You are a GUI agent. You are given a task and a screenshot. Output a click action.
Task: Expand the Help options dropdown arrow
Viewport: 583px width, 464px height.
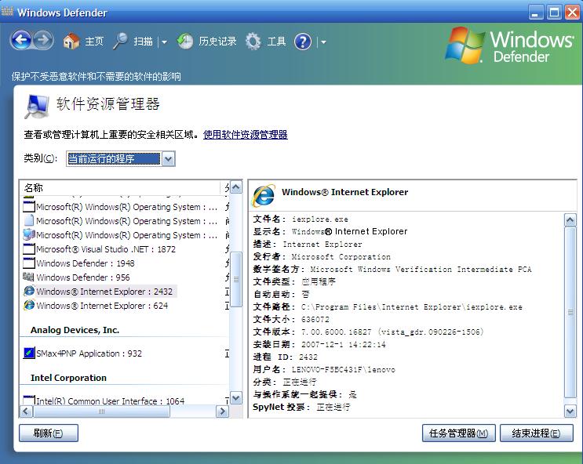323,42
